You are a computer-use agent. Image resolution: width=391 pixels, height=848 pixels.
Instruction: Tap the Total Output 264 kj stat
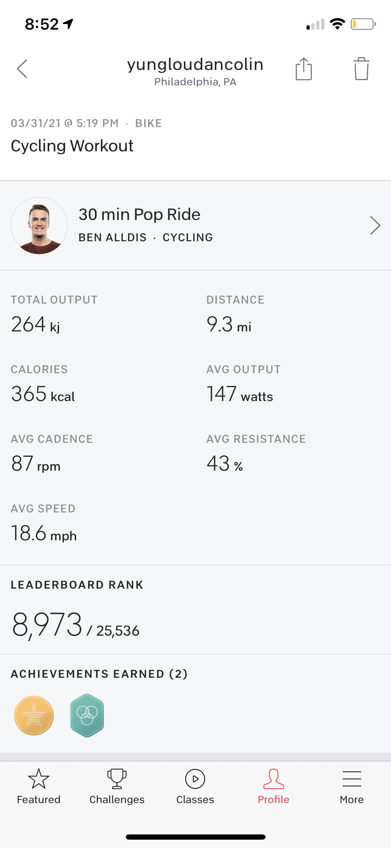pyautogui.click(x=35, y=324)
